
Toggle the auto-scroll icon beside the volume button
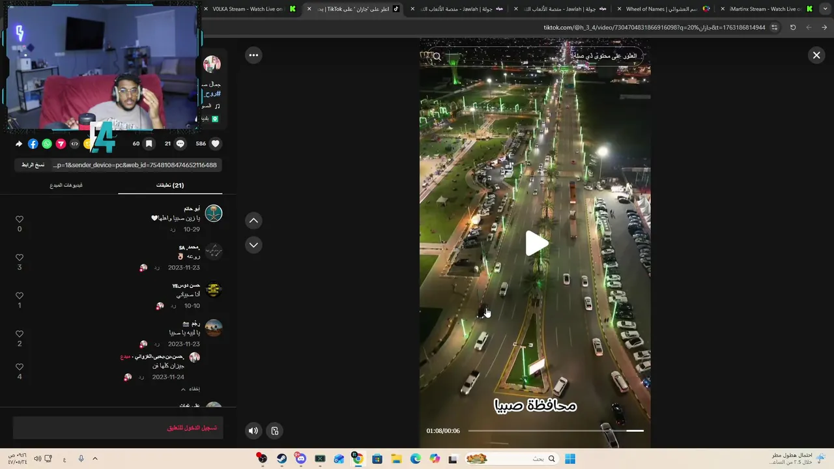pos(275,431)
